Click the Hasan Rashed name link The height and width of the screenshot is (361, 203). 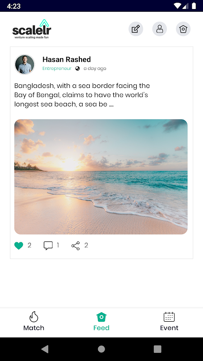[x=66, y=60]
